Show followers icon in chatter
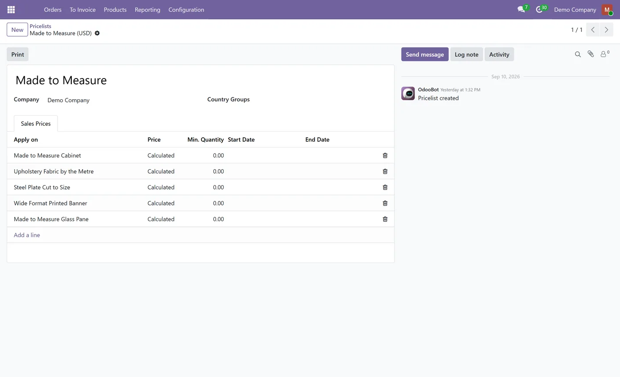620x377 pixels. (x=605, y=54)
